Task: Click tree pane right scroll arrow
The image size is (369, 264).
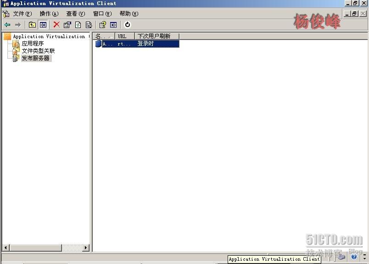Action: click(86, 248)
